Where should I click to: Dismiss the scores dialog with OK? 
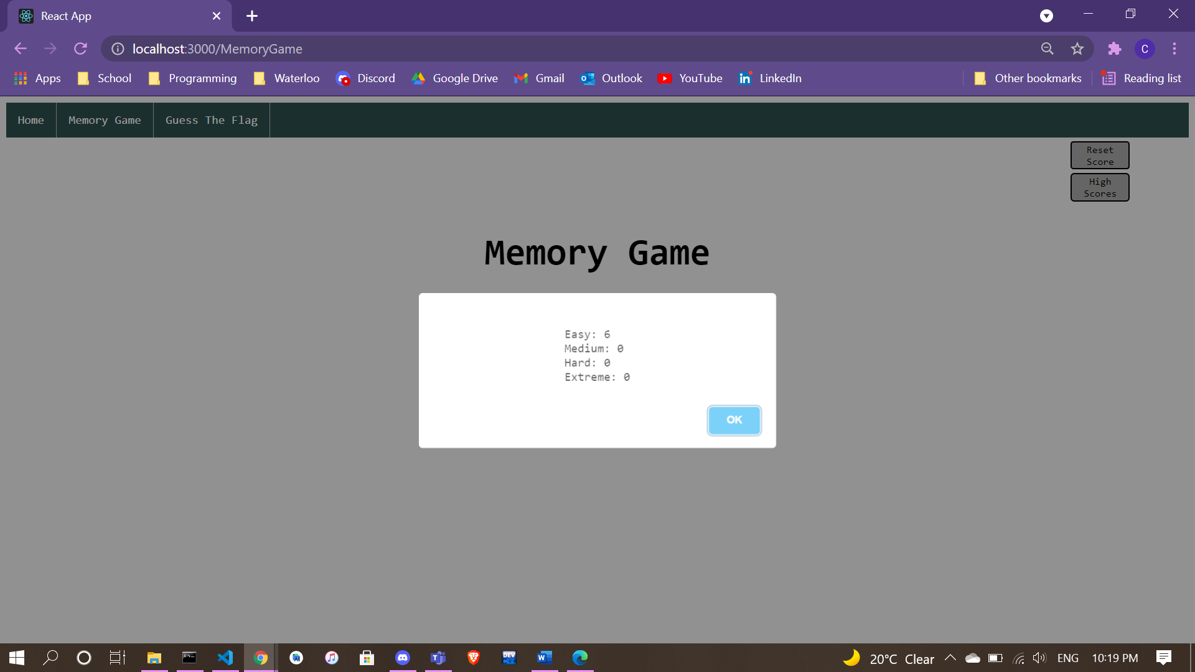tap(734, 420)
